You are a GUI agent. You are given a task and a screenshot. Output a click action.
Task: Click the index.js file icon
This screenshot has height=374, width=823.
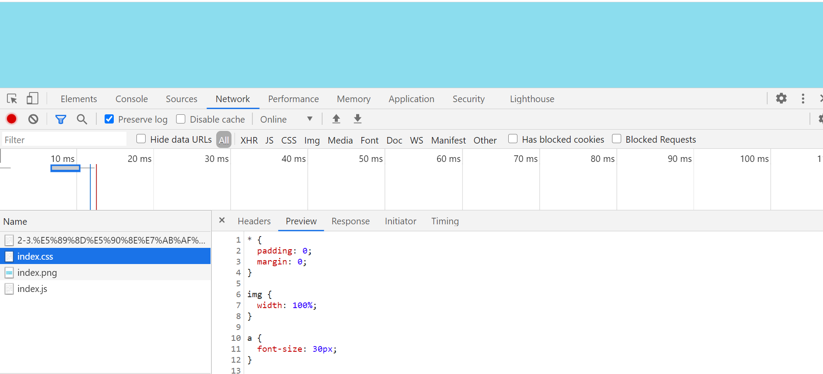click(9, 289)
